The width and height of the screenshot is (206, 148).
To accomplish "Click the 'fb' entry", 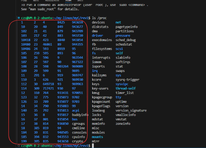I will coord(94,45).
